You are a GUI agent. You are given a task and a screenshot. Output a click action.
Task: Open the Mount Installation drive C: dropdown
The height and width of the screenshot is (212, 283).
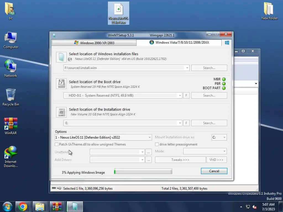(219, 137)
